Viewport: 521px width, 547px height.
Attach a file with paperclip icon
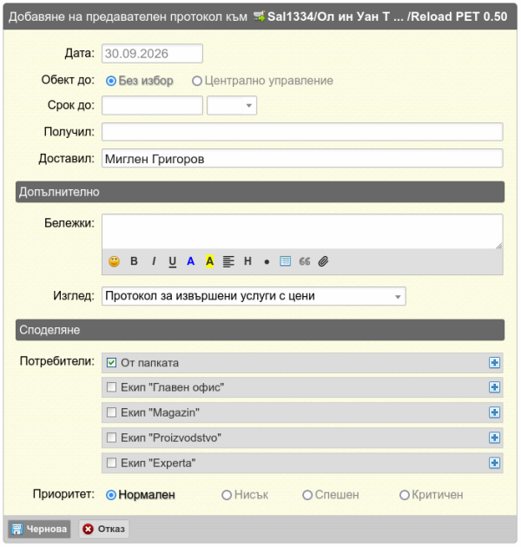pos(324,261)
